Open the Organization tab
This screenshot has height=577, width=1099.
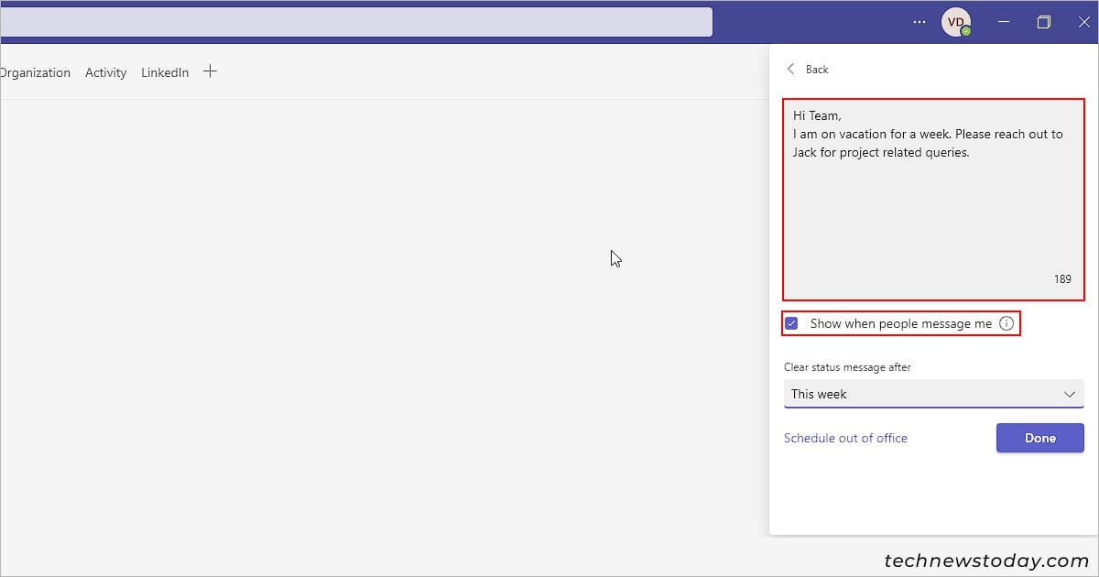coord(35,72)
